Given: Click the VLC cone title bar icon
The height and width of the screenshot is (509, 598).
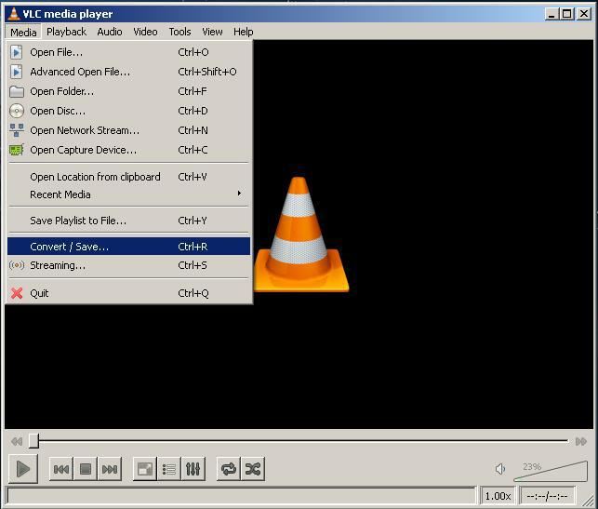Looking at the screenshot, I should 14,14.
